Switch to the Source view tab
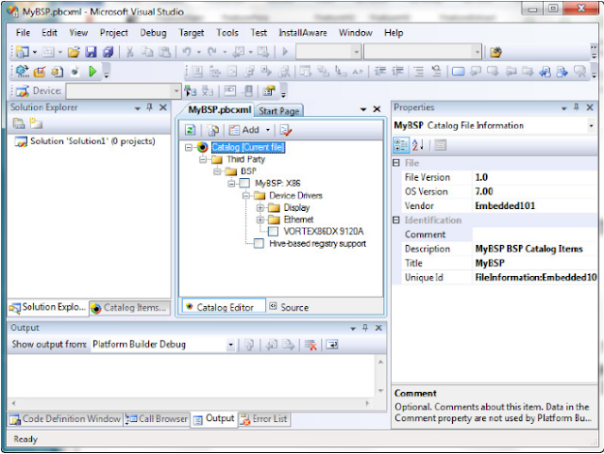The height and width of the screenshot is (454, 604). [290, 307]
